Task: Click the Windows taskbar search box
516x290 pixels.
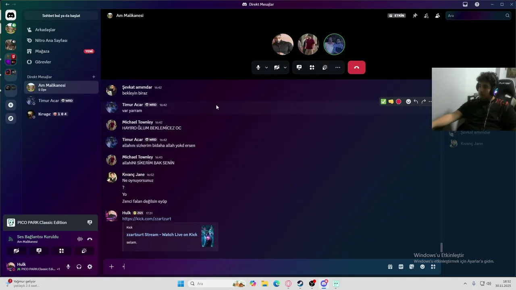Action: pos(217,284)
